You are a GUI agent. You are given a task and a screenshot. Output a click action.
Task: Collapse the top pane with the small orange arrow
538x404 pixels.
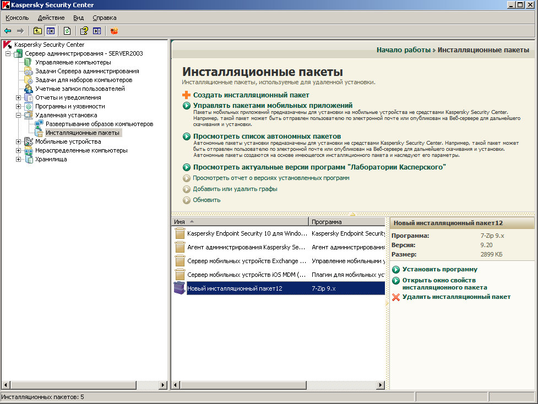coord(353,214)
